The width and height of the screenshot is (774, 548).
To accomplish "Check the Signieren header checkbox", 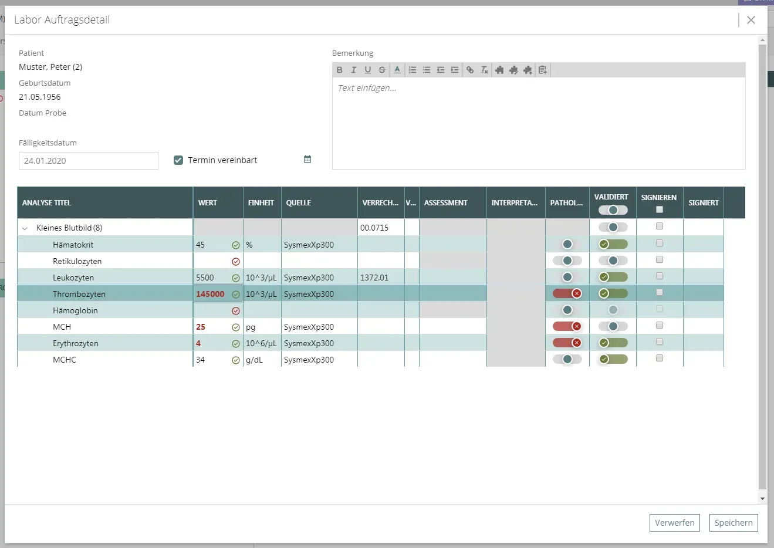I will (x=660, y=209).
